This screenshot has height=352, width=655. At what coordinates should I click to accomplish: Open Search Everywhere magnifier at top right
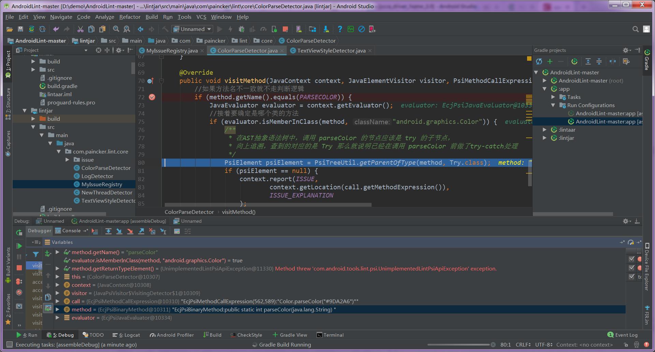636,29
